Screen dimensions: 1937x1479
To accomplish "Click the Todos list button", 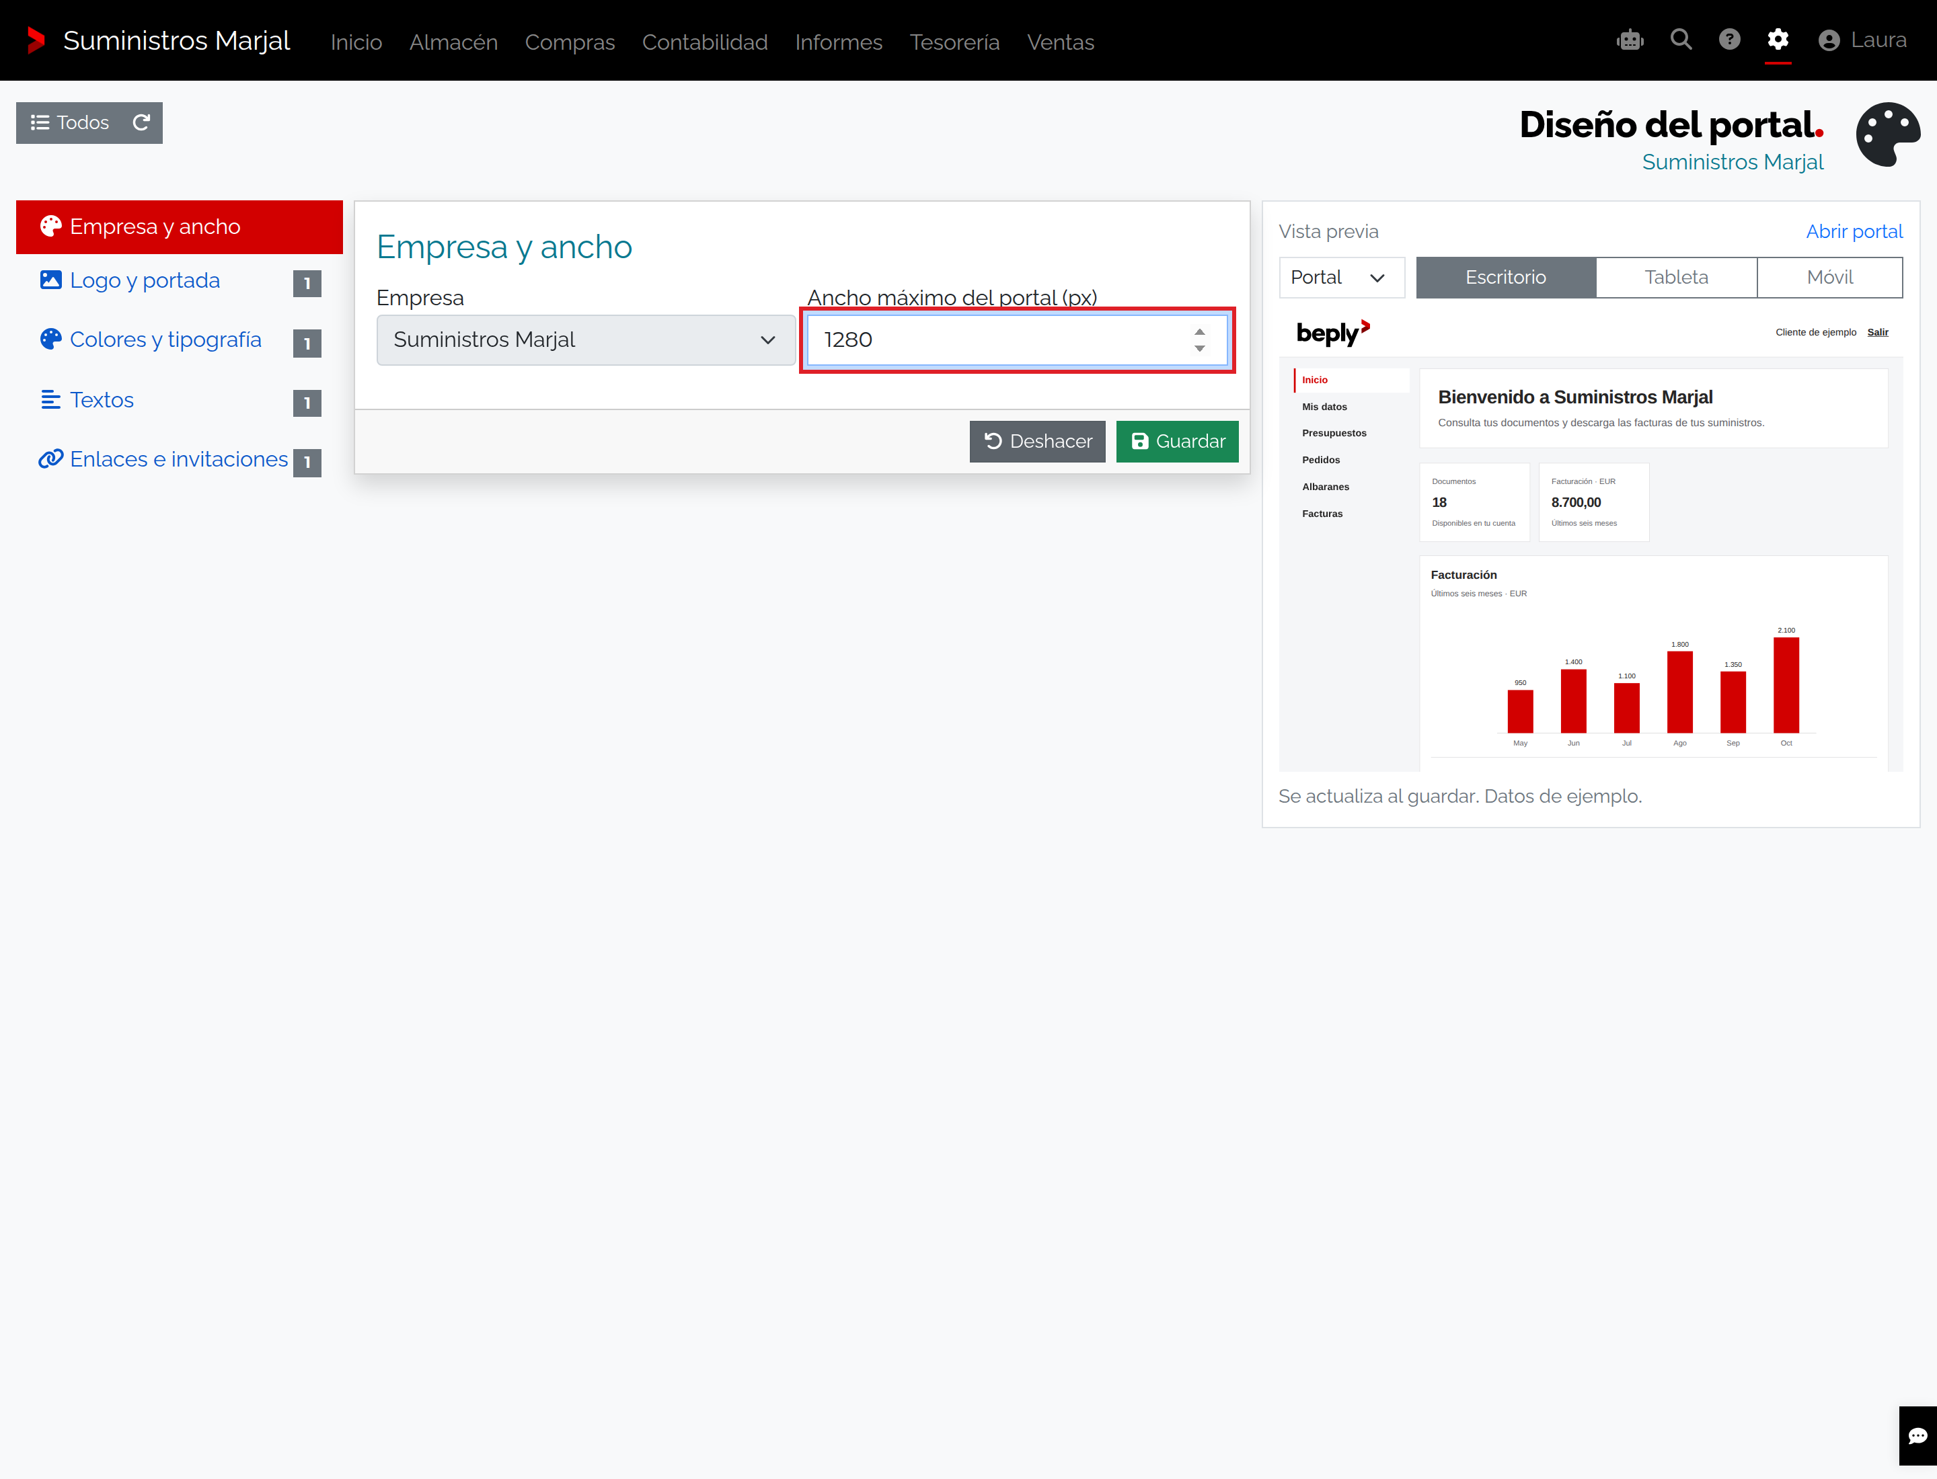I will tap(69, 122).
